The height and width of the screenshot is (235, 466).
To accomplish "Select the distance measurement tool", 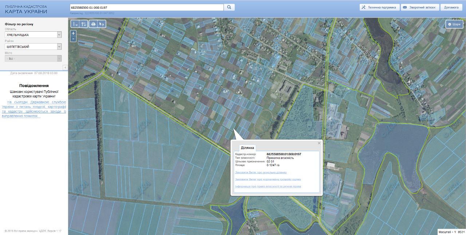I will tap(75, 24).
